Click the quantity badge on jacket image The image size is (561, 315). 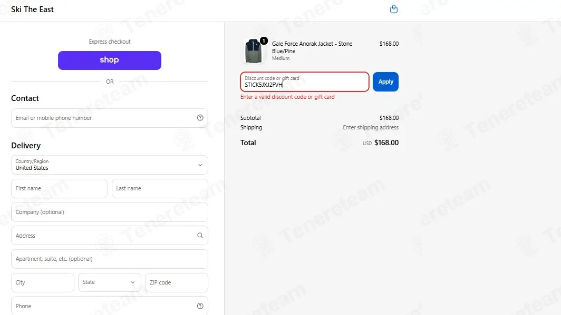coord(264,40)
